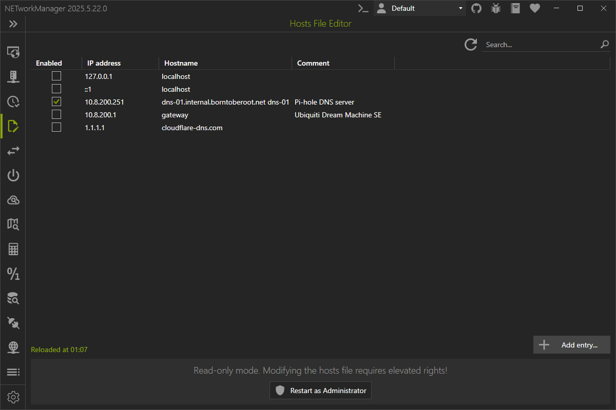The height and width of the screenshot is (410, 616).
Task: Click the heart donate icon
Action: pos(535,8)
